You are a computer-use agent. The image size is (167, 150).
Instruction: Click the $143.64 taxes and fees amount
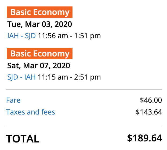coord(149,112)
